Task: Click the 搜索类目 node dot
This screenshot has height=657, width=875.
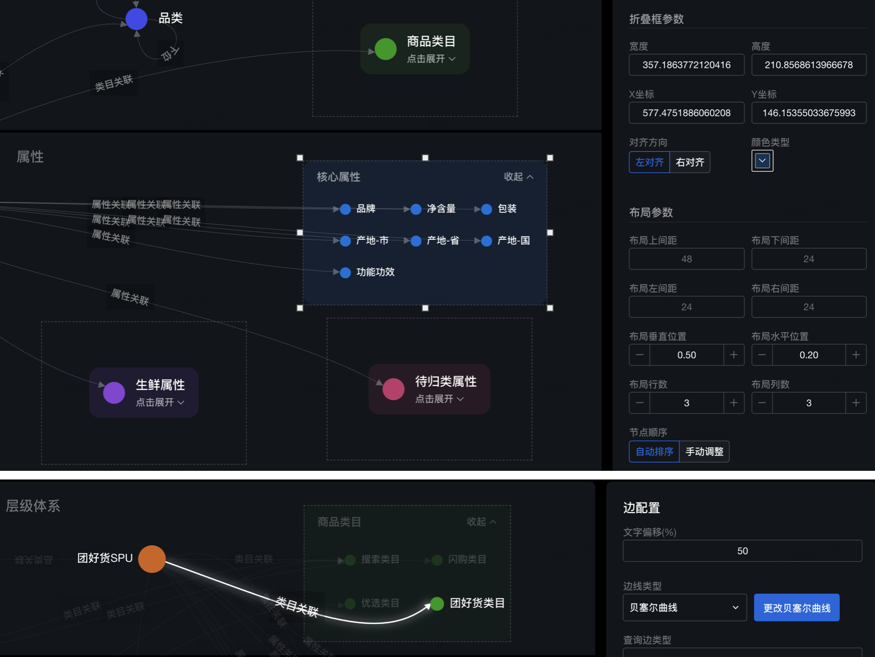Action: click(x=350, y=560)
